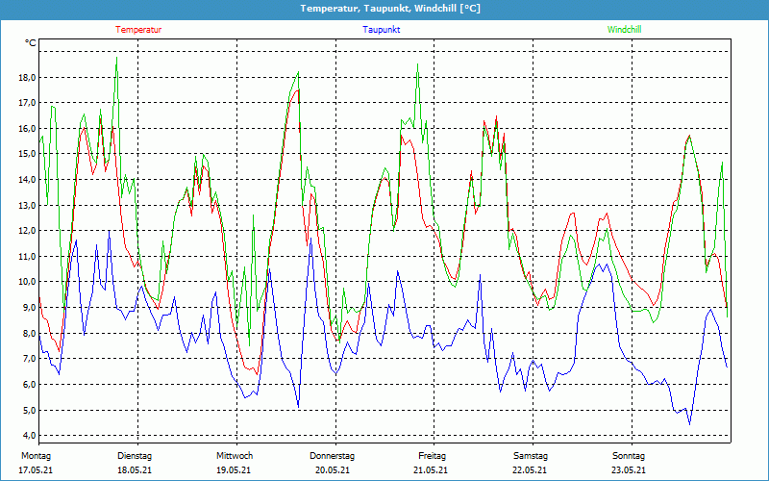Image resolution: width=769 pixels, height=481 pixels.
Task: Click the 6,0 y-axis value
Action: [x=29, y=384]
